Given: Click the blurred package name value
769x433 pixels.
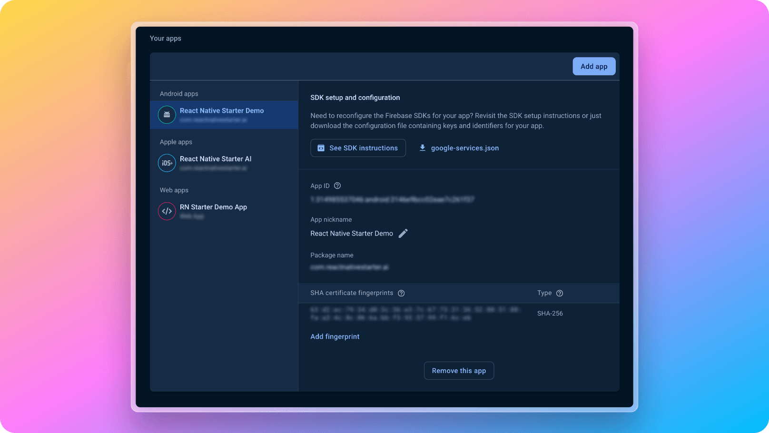Looking at the screenshot, I should point(349,267).
